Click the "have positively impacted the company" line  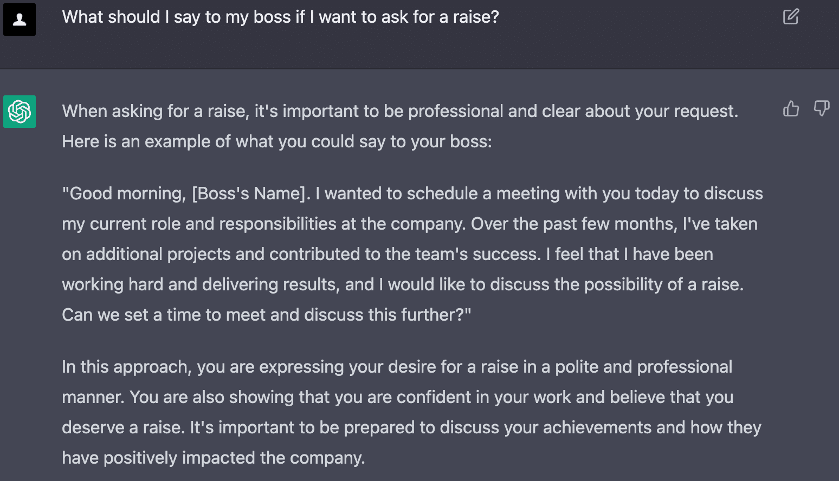click(x=213, y=458)
